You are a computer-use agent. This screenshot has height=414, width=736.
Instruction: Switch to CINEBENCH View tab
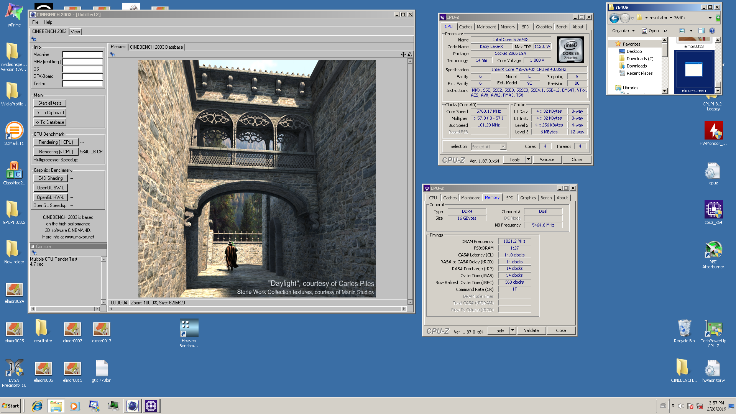point(76,32)
